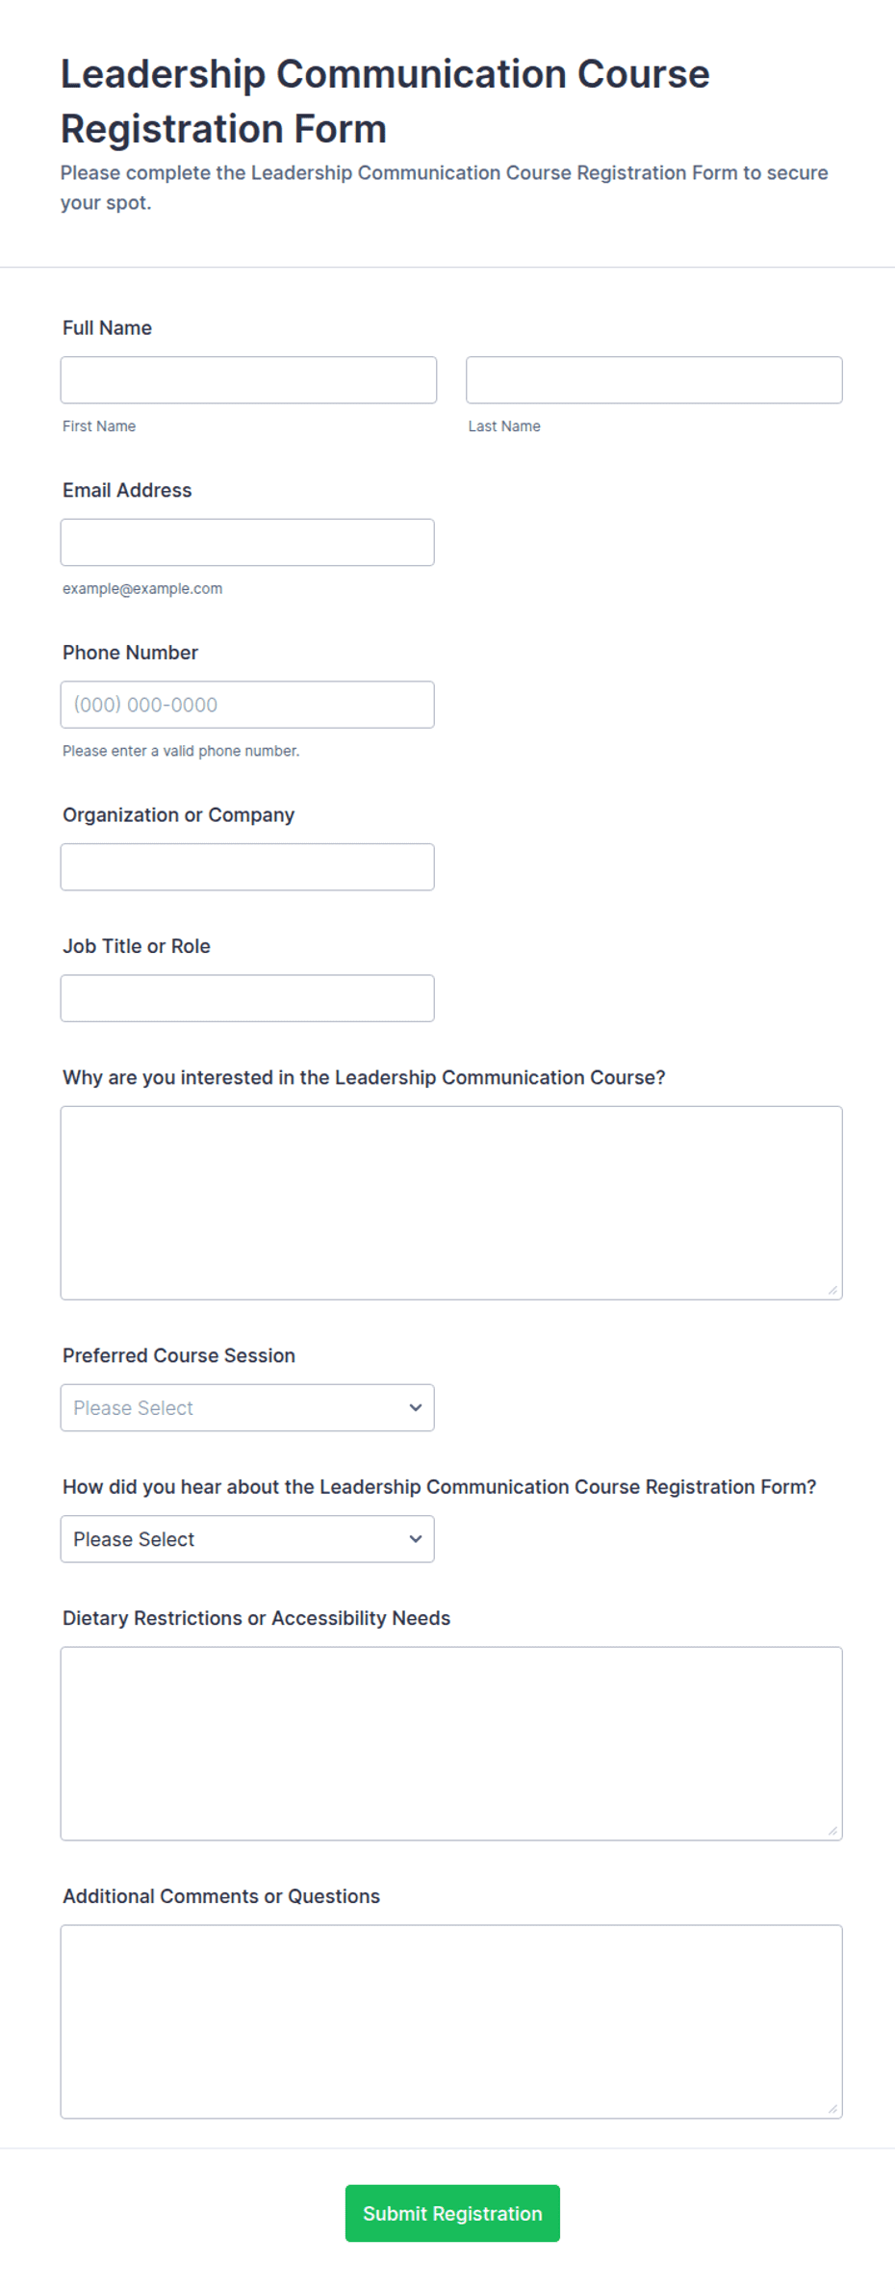Image resolution: width=895 pixels, height=2289 pixels.
Task: Click the Email Address label
Action: (127, 490)
